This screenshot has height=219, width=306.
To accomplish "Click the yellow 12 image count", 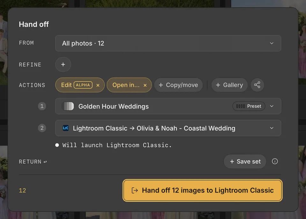I will [22, 191].
